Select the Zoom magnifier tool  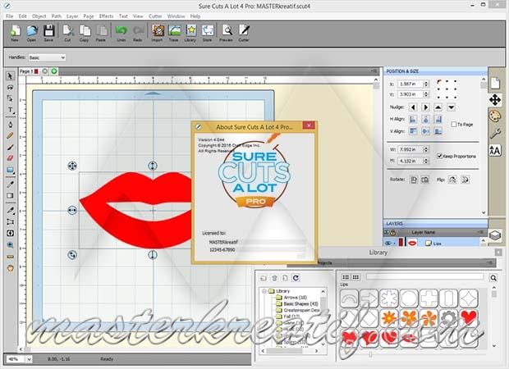pos(10,245)
